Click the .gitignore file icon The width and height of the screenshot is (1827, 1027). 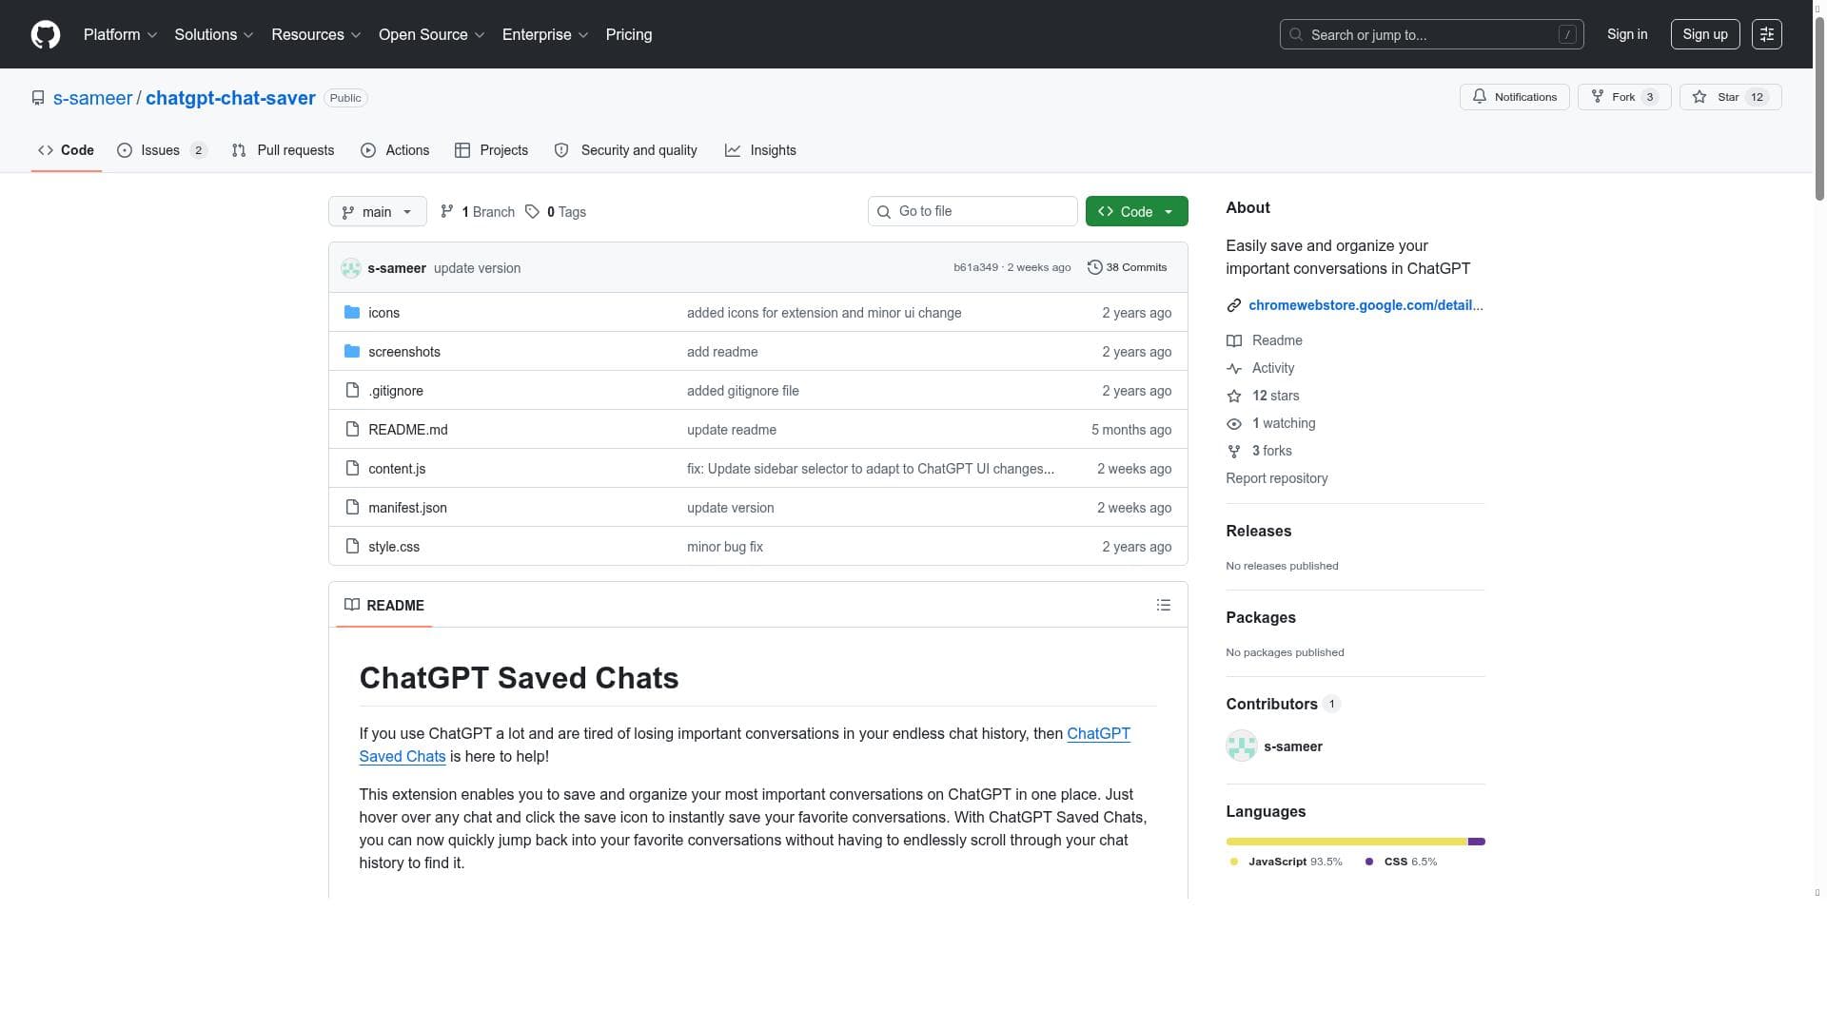(x=352, y=390)
